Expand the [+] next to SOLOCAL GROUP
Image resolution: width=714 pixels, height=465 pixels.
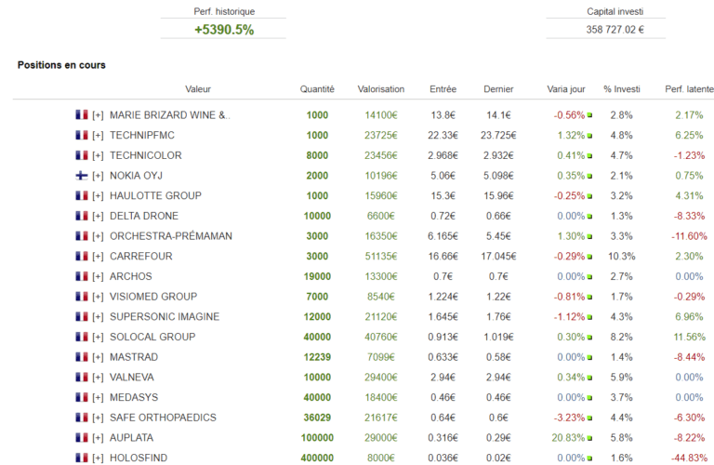pyautogui.click(x=98, y=337)
